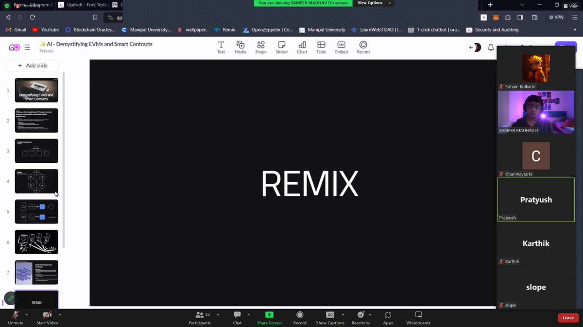Start Zoom meeting Record

click(300, 318)
